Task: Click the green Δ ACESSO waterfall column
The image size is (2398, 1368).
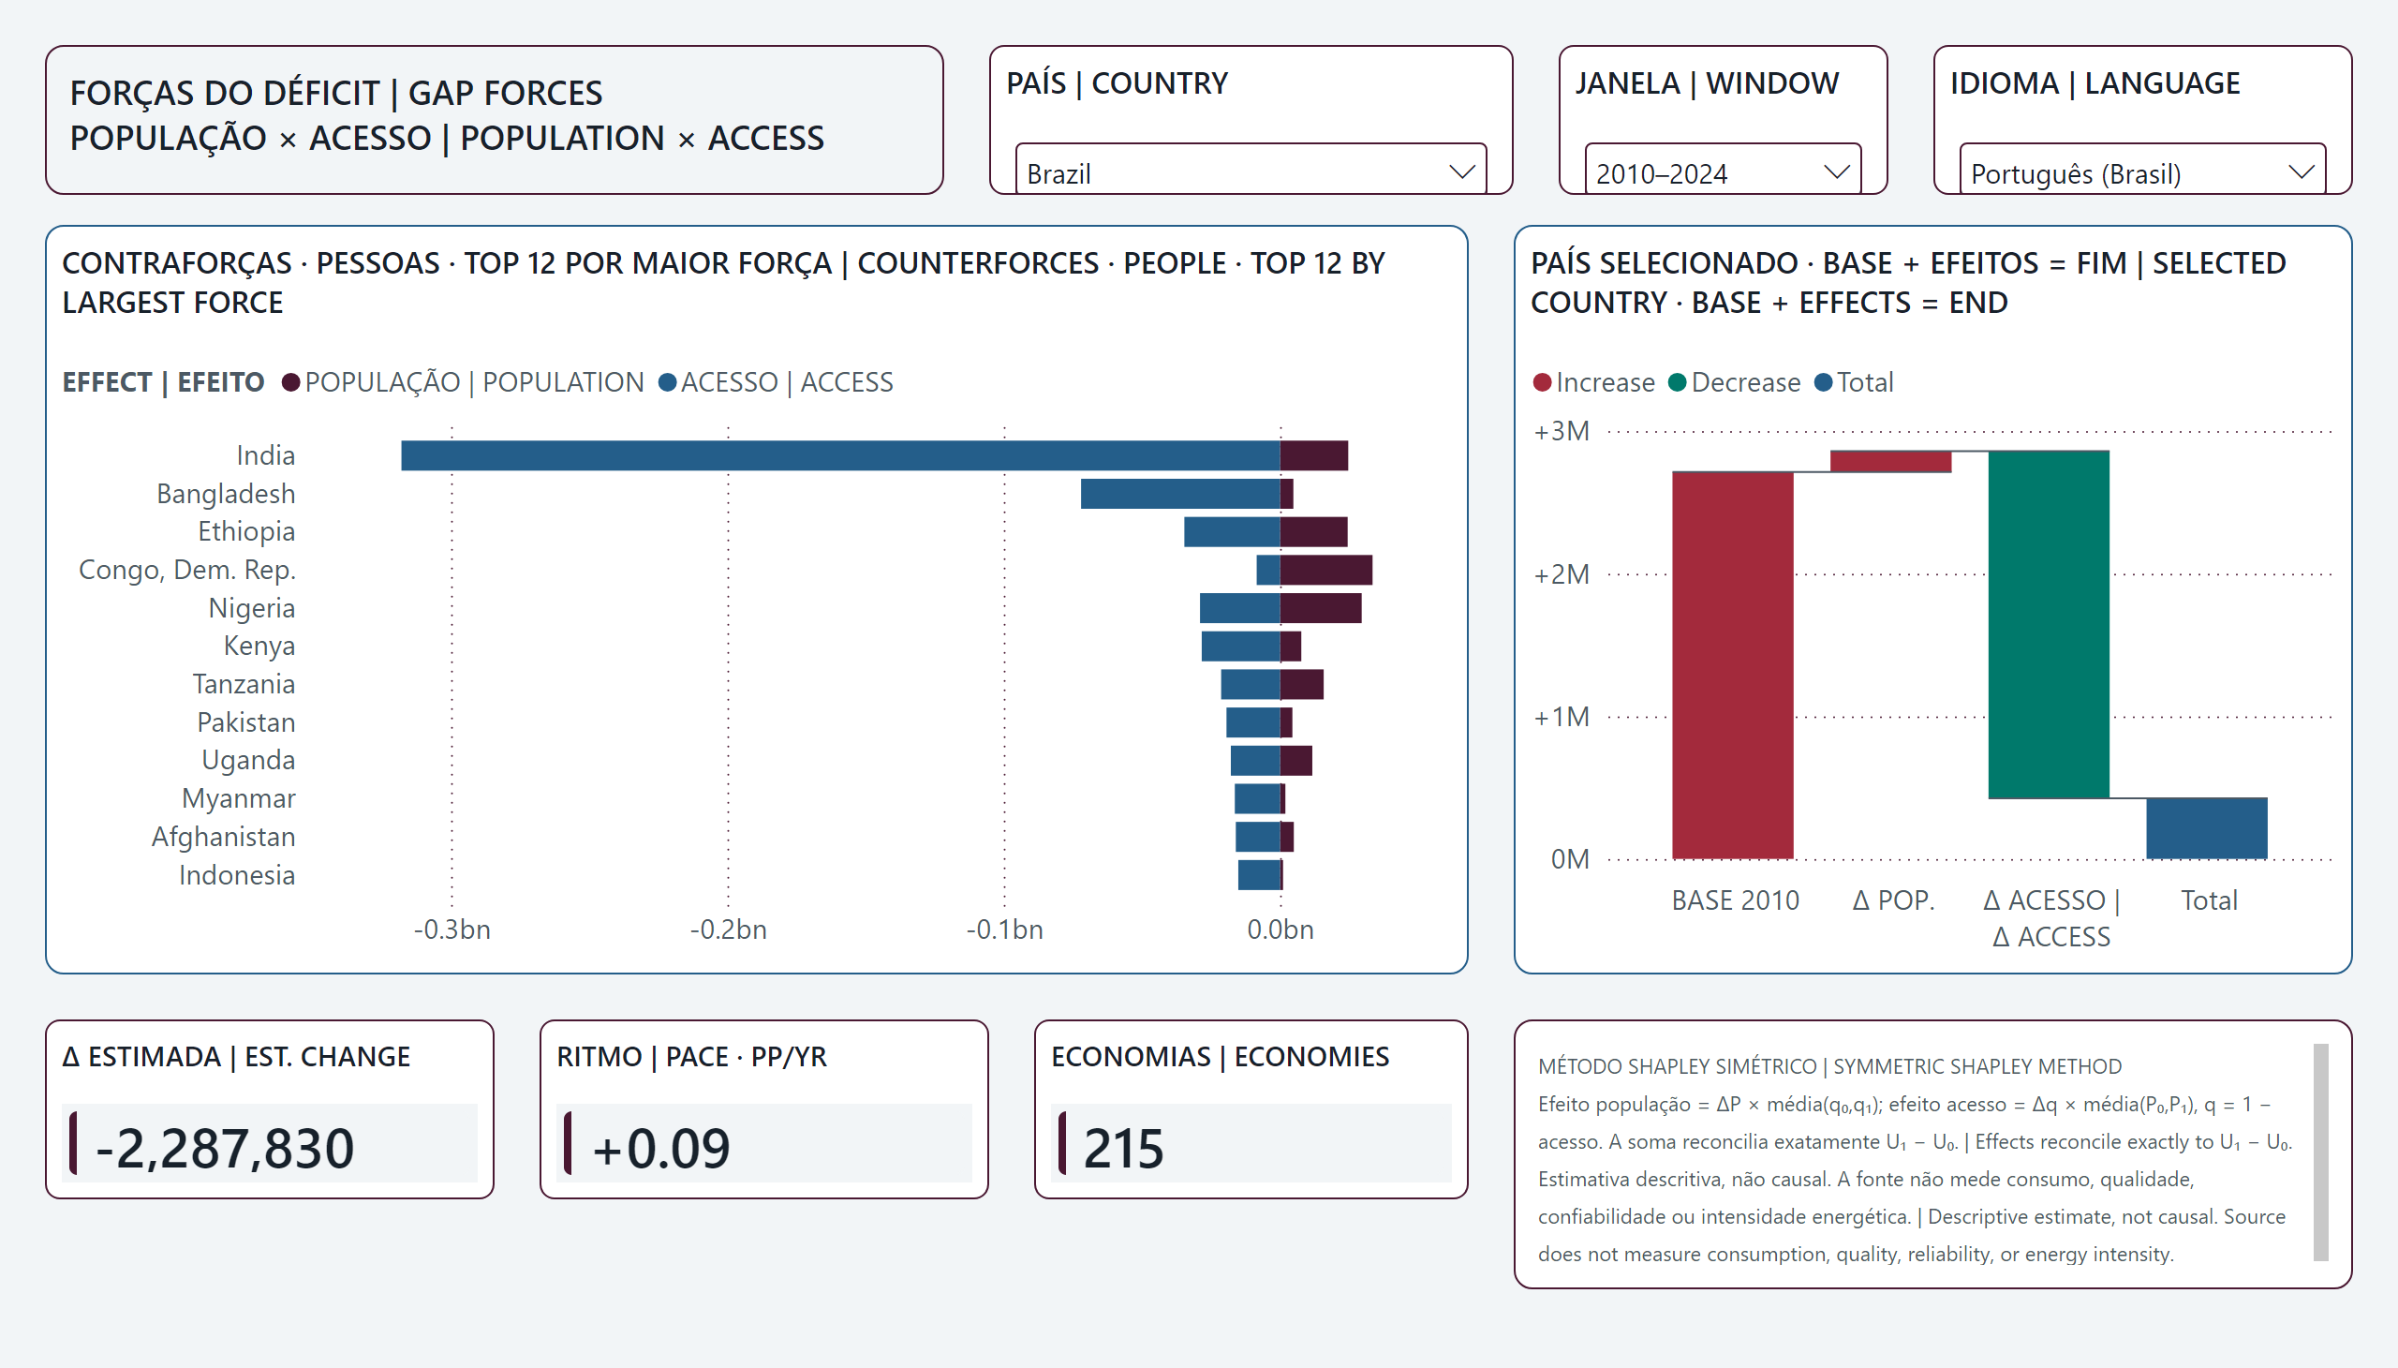Action: 2049,625
